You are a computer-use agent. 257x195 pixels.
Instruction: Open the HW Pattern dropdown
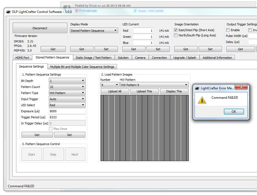point(154,85)
